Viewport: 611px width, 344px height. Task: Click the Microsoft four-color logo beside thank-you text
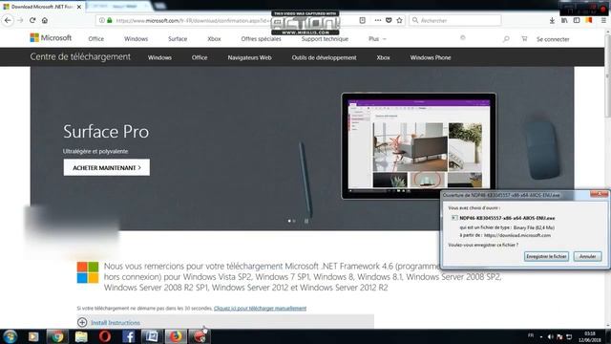coord(88,272)
